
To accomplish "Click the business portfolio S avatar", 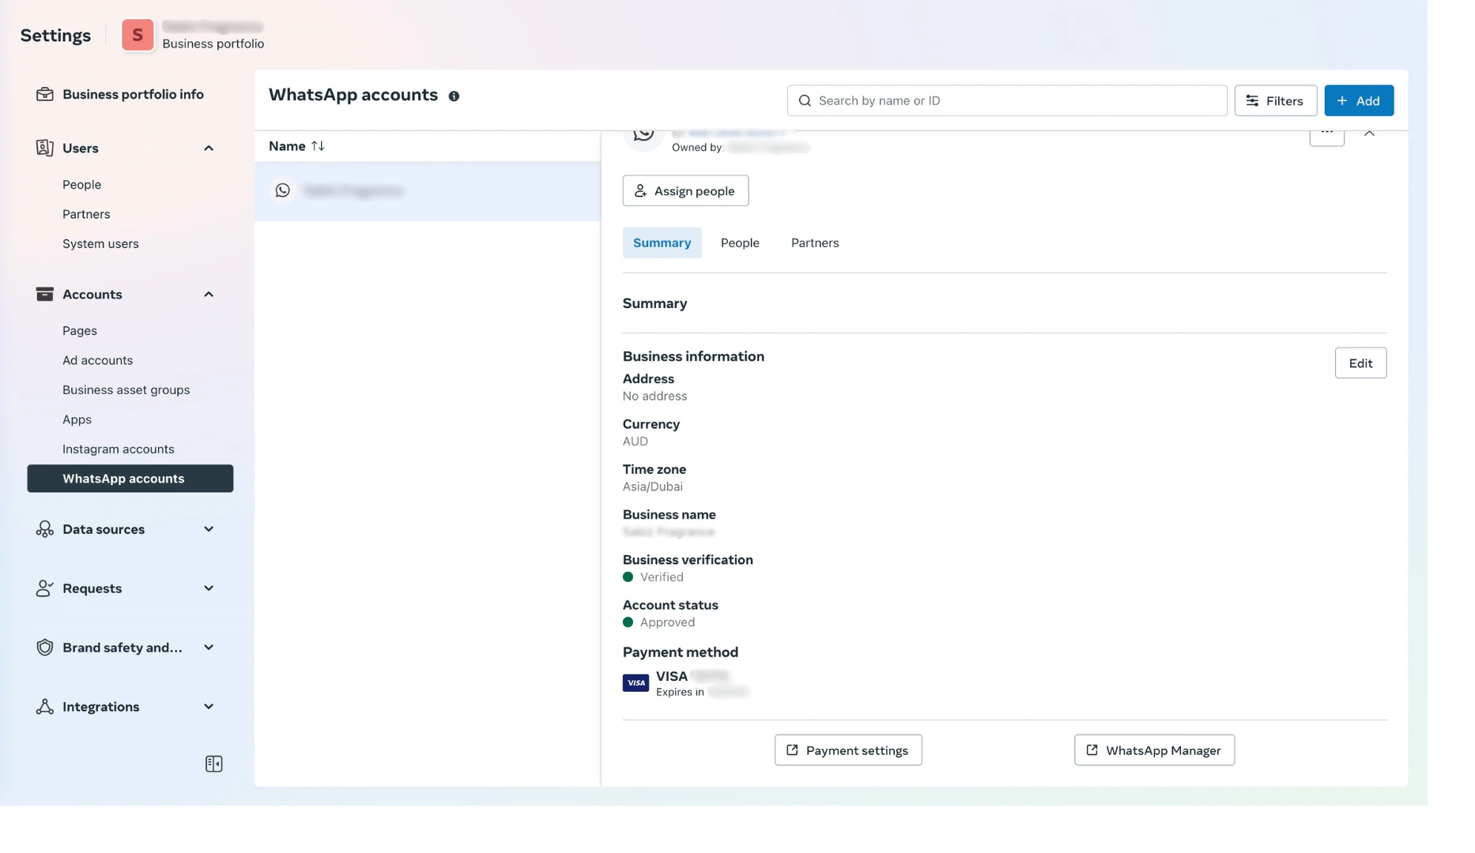I will (138, 35).
